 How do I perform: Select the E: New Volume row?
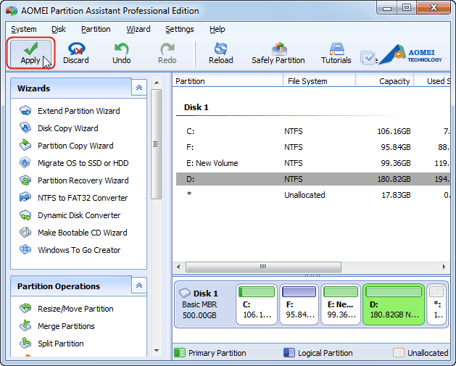(313, 163)
